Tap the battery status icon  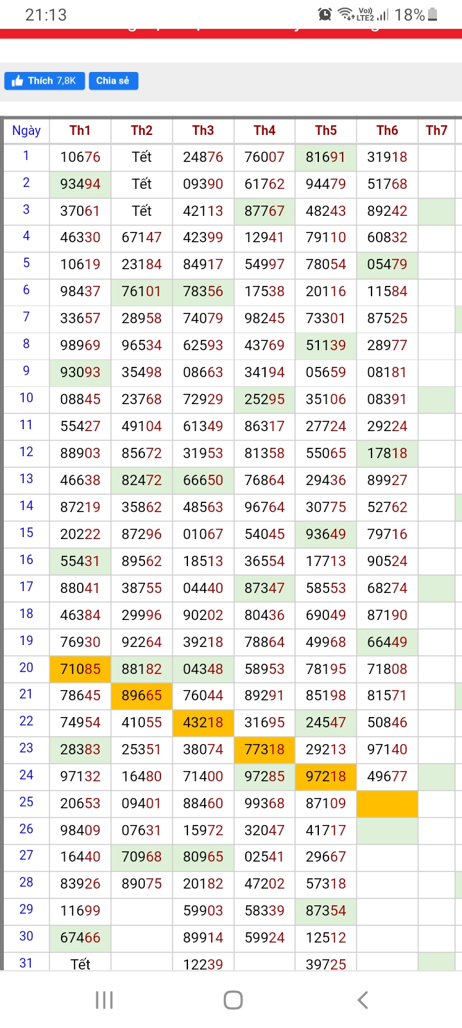pyautogui.click(x=432, y=14)
